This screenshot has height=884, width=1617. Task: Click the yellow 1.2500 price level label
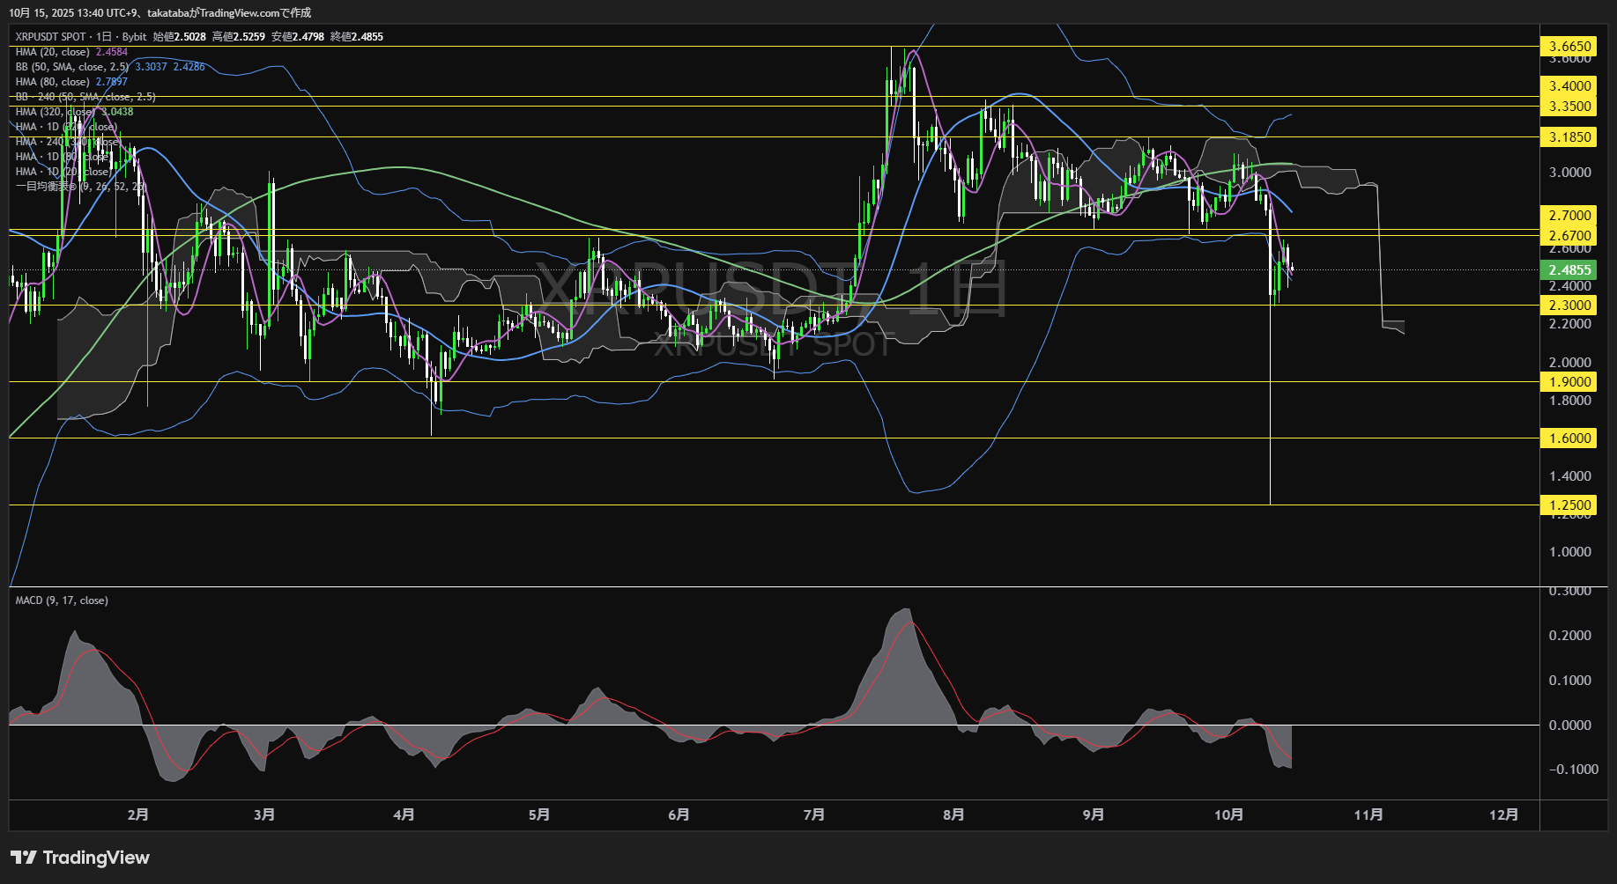pyautogui.click(x=1569, y=505)
